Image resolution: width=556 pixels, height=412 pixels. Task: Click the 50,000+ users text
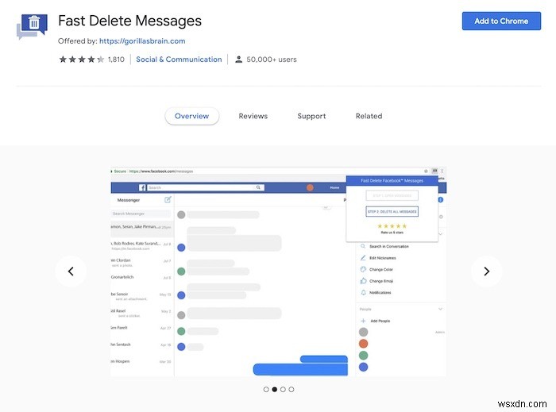[272, 60]
